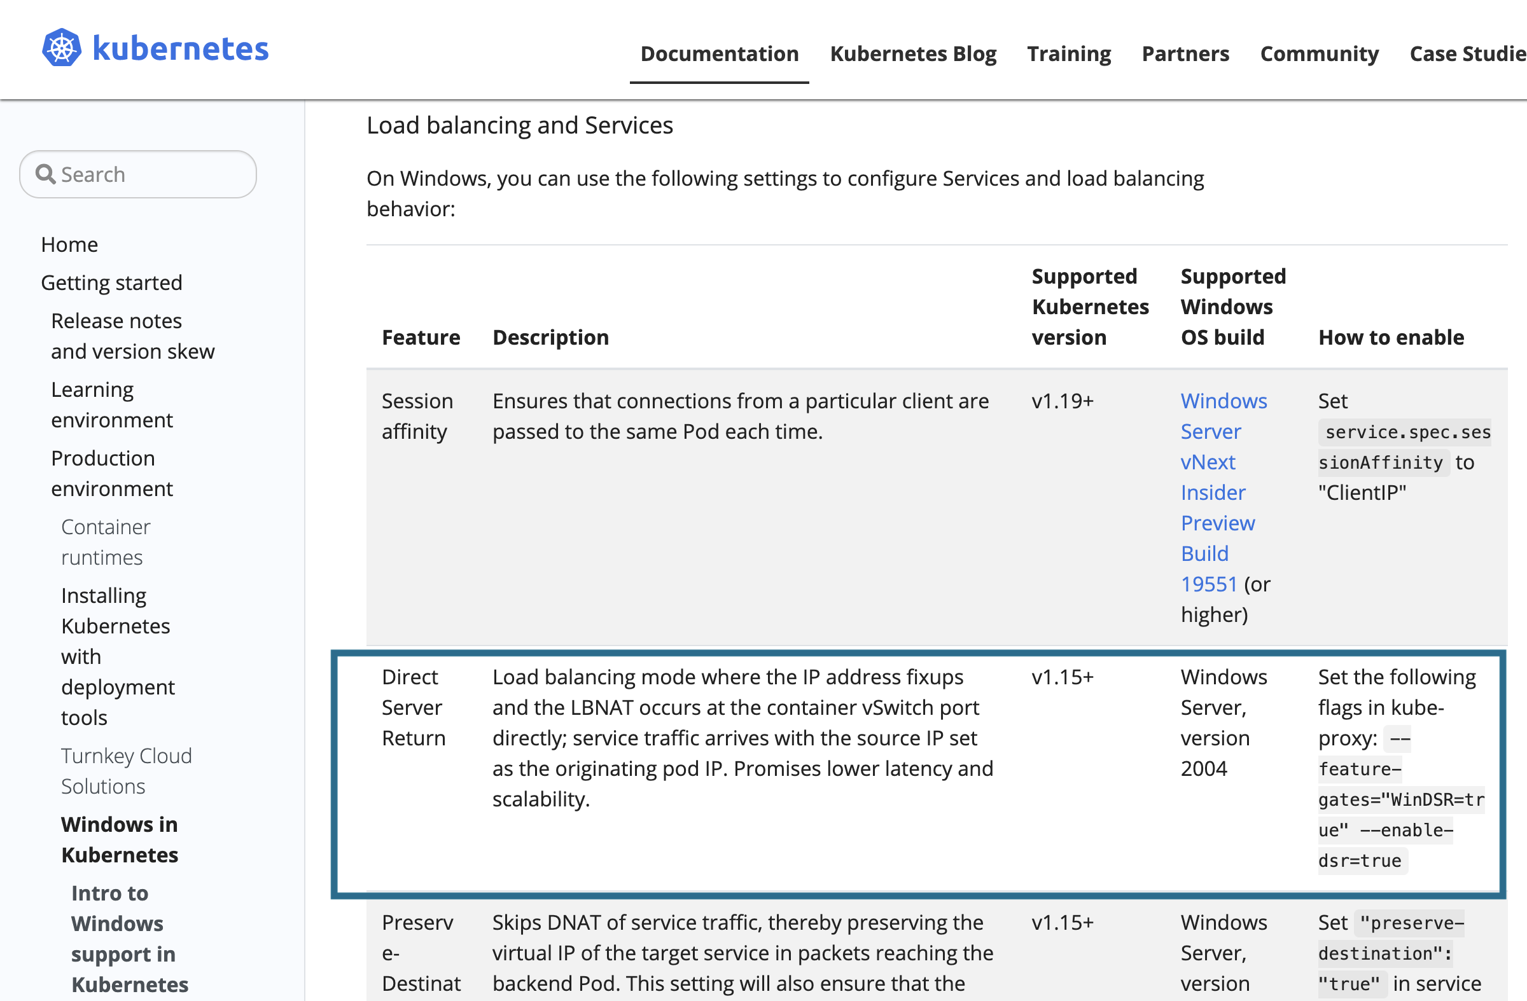Viewport: 1527px width, 1001px height.
Task: Click the Training navigation link
Action: (1069, 52)
